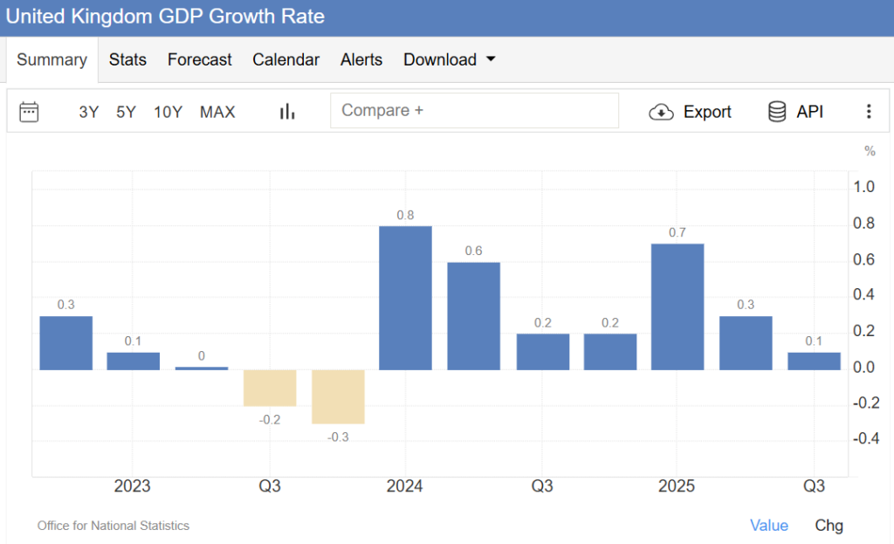The height and width of the screenshot is (544, 894).
Task: Click the API database icon
Action: click(777, 112)
